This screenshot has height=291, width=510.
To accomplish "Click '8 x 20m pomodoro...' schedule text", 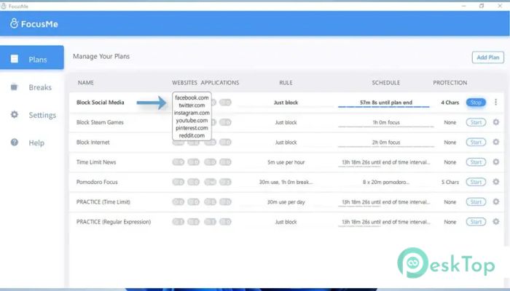I will (385, 182).
